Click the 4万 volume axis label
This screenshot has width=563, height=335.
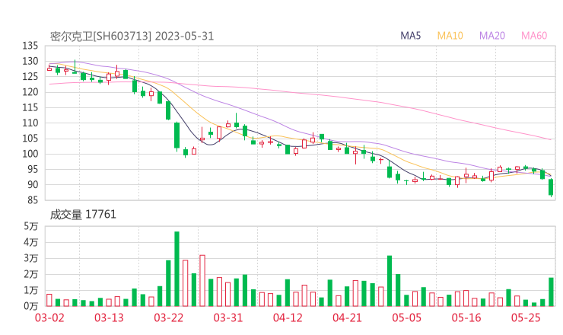31,242
